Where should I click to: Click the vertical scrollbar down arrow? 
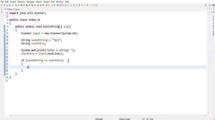click(209, 113)
